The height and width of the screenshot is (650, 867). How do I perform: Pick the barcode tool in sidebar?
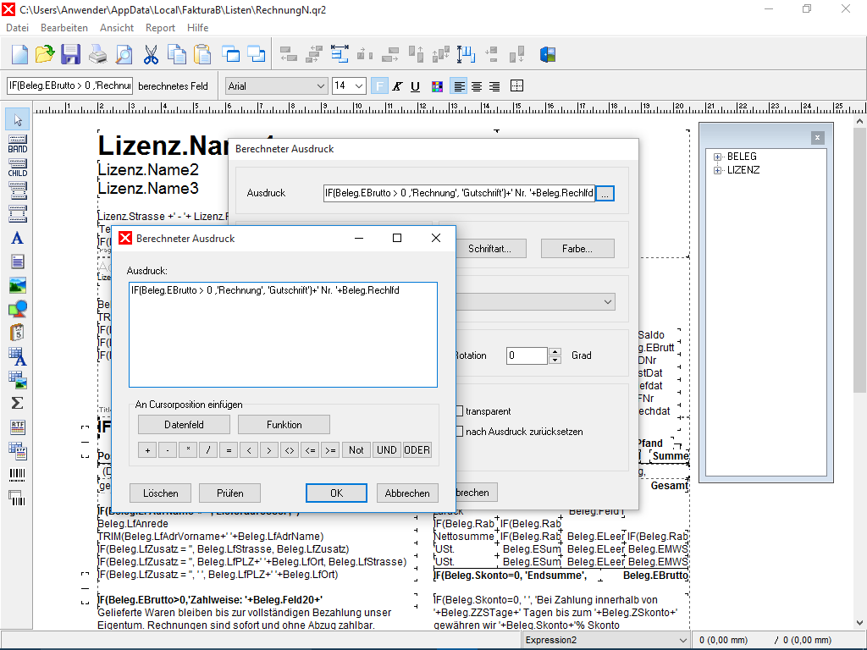click(x=17, y=474)
